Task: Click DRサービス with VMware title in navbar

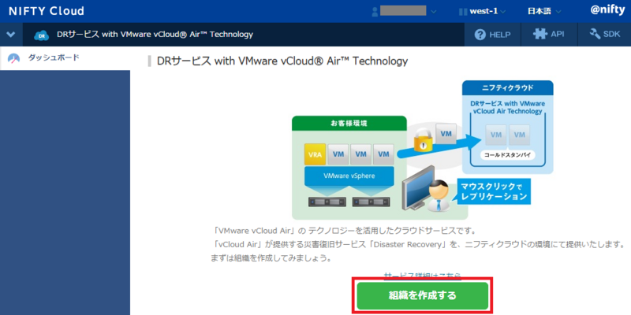Action: (155, 35)
